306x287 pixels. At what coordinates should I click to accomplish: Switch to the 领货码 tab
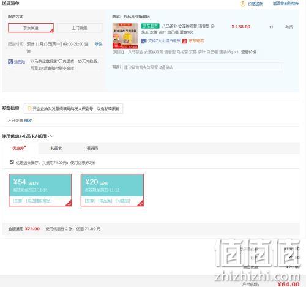click(92, 148)
